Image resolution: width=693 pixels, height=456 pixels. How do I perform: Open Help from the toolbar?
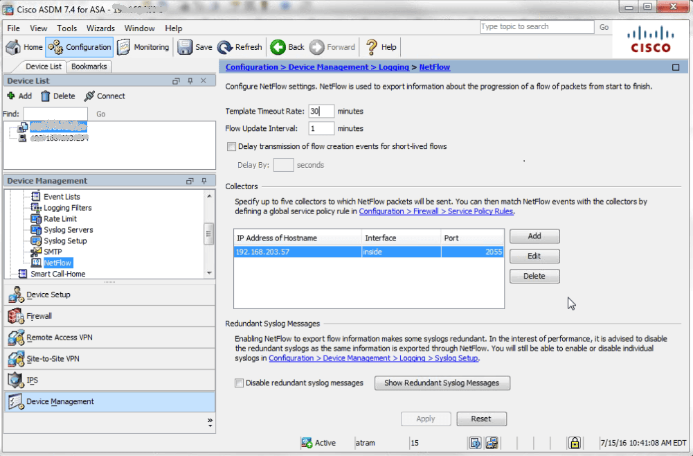coord(381,47)
